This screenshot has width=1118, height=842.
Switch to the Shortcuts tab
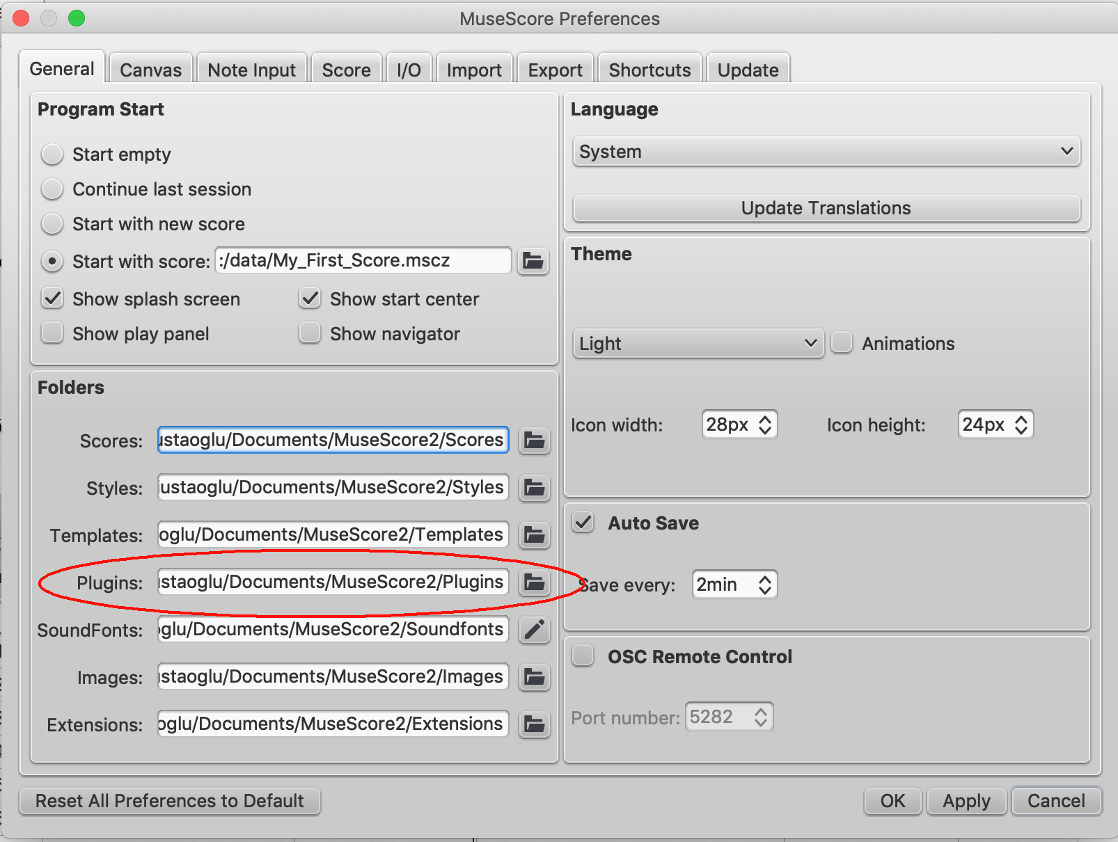649,70
